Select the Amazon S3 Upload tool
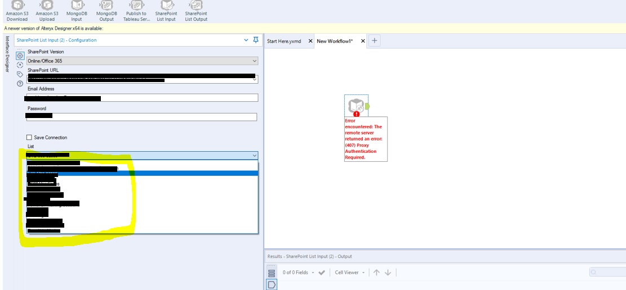 [x=47, y=11]
